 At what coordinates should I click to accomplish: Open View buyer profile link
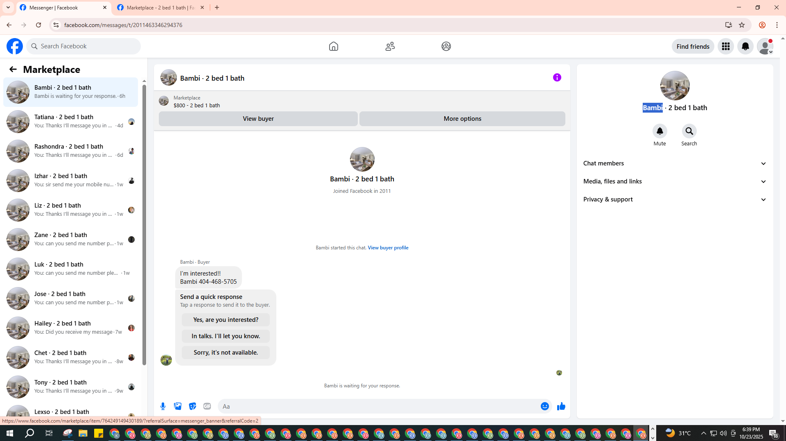tap(388, 248)
